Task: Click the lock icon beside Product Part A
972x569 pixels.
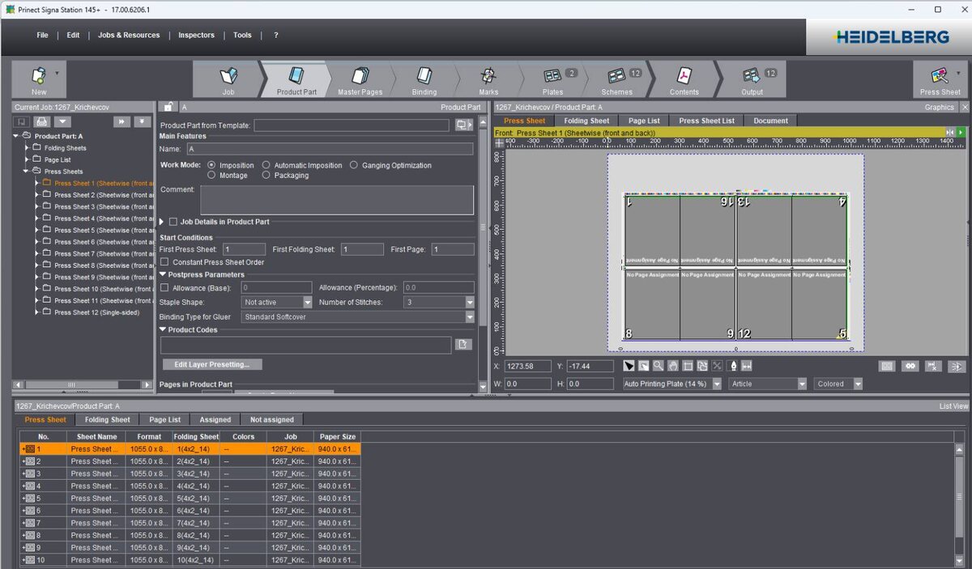Action: [168, 107]
